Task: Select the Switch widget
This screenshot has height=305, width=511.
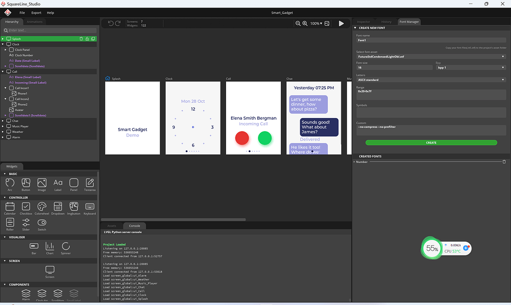Action: coord(42,224)
